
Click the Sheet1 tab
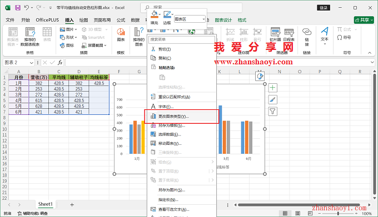pos(46,204)
